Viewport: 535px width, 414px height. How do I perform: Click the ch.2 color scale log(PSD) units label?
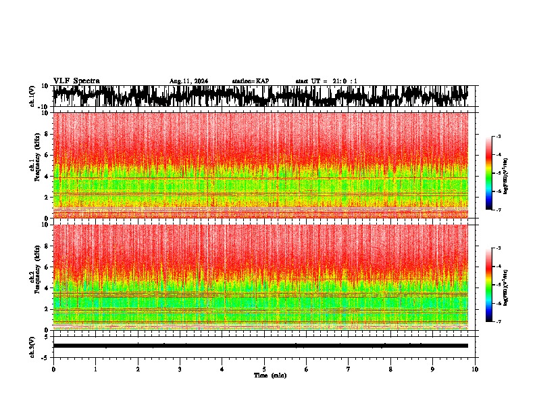coord(506,287)
